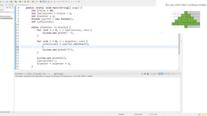Open a new console icon
Screen dimensions: 207x116
[173, 74]
